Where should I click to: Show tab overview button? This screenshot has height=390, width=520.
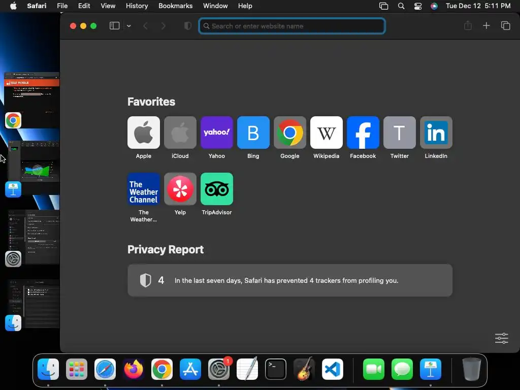pos(505,25)
